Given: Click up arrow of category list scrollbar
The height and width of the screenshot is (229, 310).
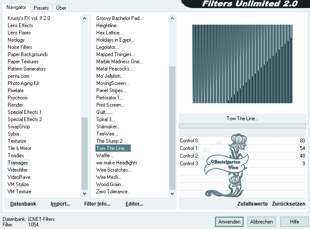Looking at the screenshot, I should point(84,18).
